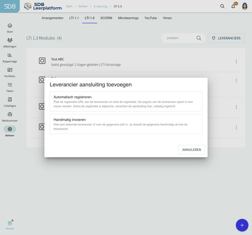Screen dimensions: 252x235
Task: Switch to the Microlearnings tab
Action: coord(128,18)
